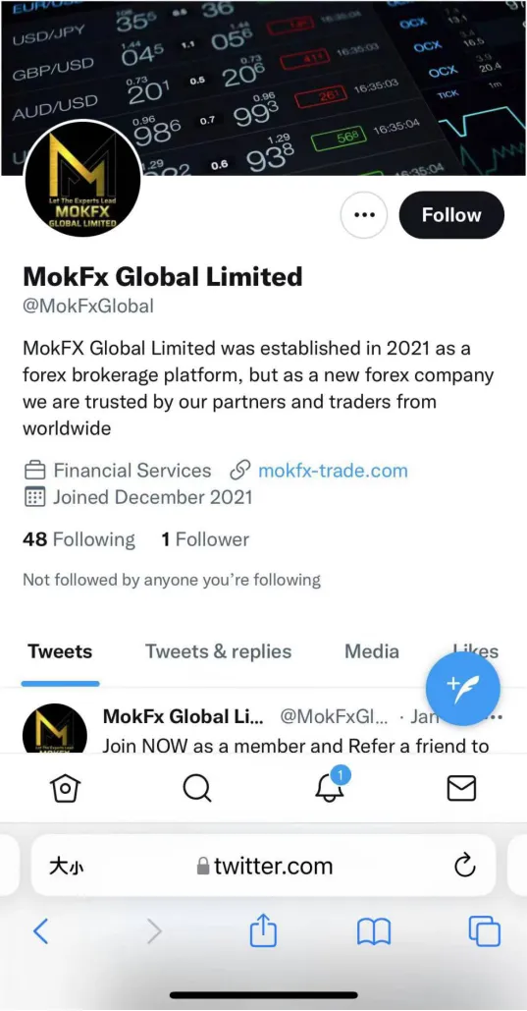Open notifications bell icon

coord(331,784)
